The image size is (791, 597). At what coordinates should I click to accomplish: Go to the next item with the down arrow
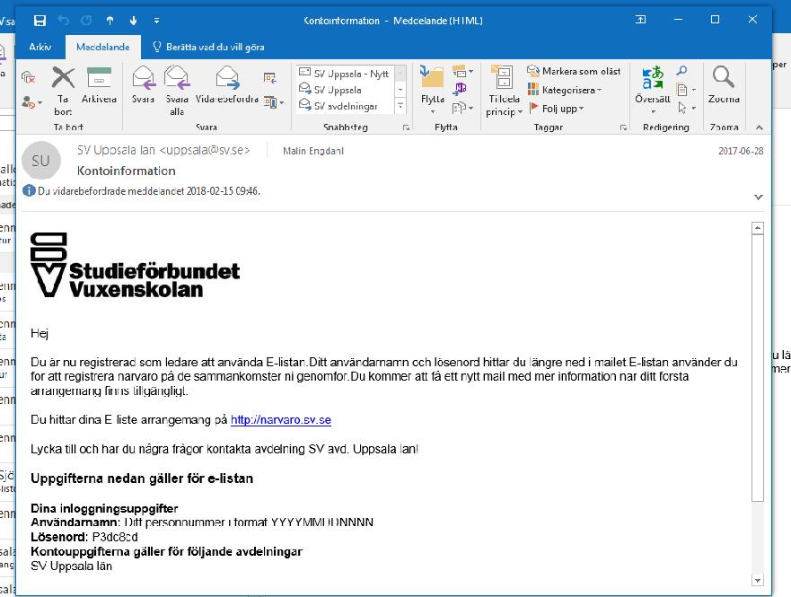133,20
